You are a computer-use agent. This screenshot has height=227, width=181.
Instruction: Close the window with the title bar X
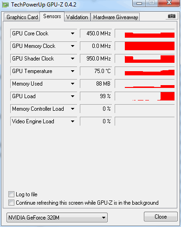tap(169, 3)
